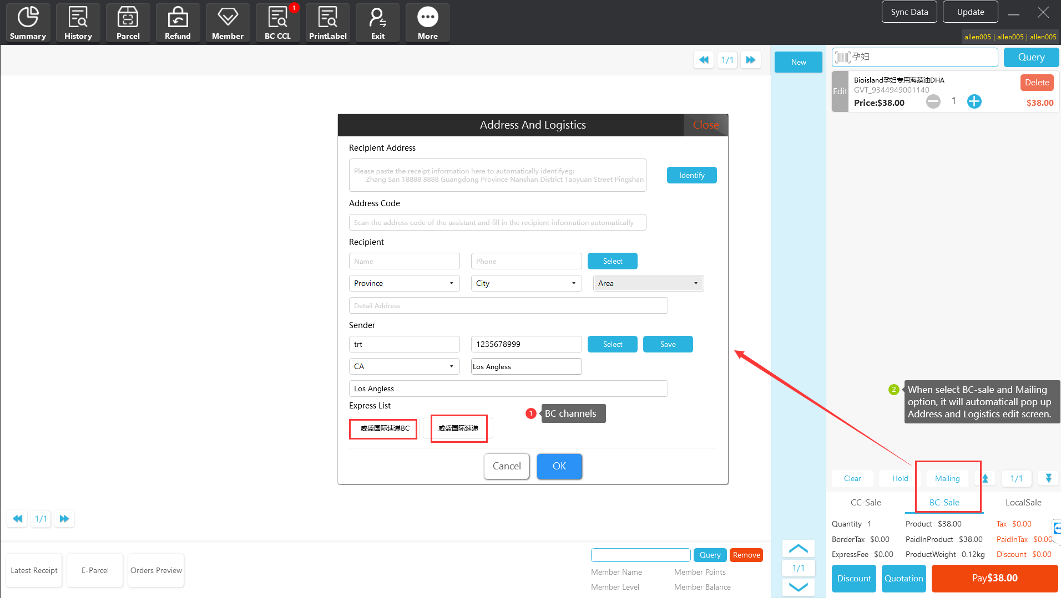The height and width of the screenshot is (598, 1061).
Task: Open the Refund bag icon
Action: (x=178, y=23)
